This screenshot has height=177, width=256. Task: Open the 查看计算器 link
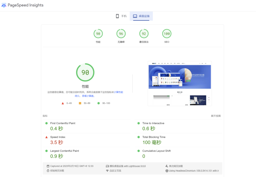click(x=88, y=96)
